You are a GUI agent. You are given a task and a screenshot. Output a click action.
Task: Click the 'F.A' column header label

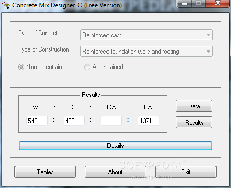point(148,107)
